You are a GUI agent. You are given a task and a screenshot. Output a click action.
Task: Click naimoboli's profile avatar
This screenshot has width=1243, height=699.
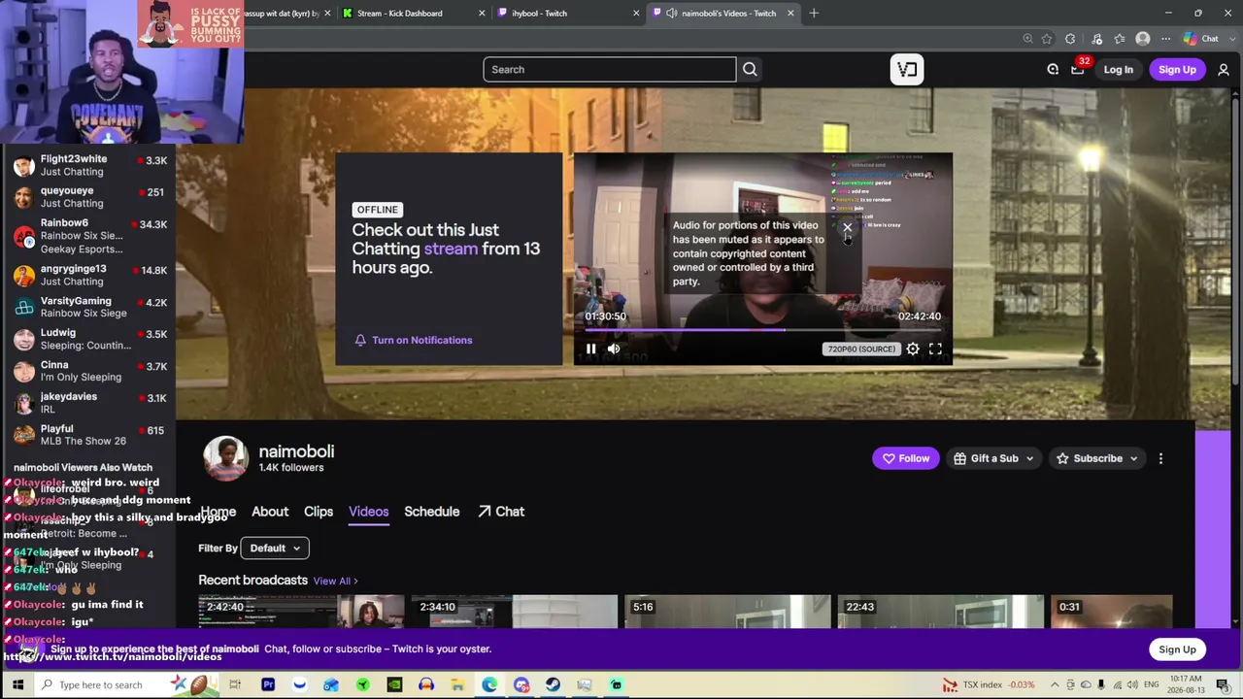(x=225, y=458)
